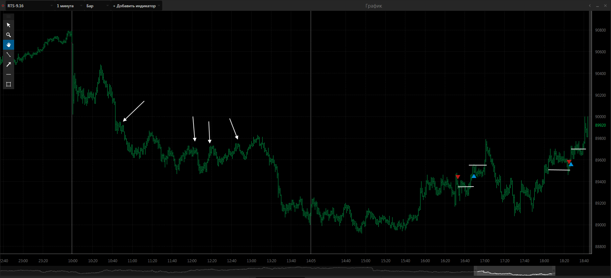Click the red sell marker near 18:25
The width and height of the screenshot is (611, 278).
569,162
